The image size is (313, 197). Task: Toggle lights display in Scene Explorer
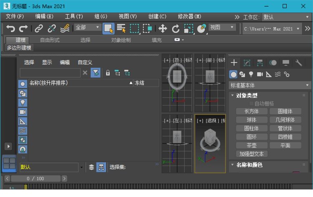[x=23, y=102]
